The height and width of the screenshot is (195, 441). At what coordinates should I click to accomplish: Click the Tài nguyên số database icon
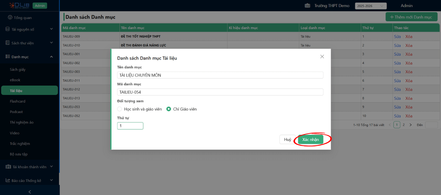tap(8, 29)
